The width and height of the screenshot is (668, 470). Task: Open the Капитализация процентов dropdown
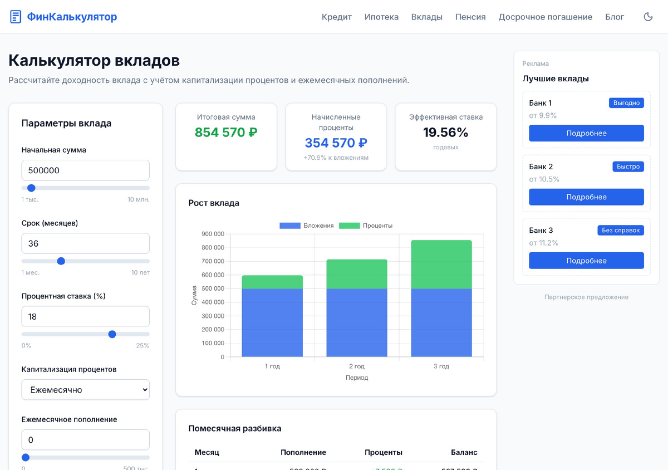[86, 390]
